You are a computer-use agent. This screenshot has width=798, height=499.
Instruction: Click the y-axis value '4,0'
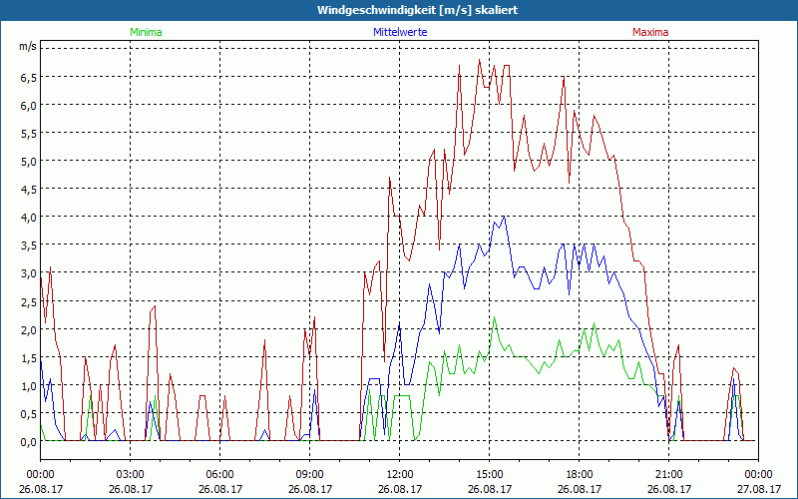(29, 218)
